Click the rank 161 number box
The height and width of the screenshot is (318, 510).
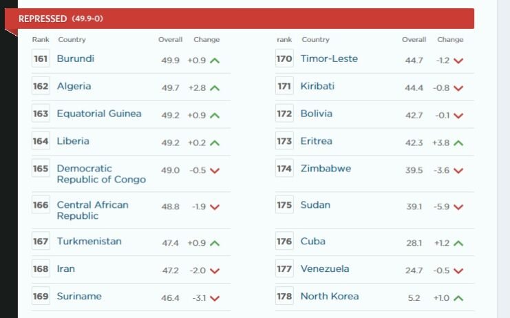[41, 59]
